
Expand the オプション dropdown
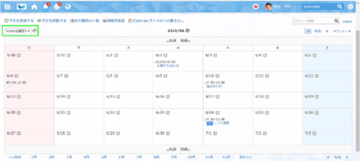[x=342, y=31]
